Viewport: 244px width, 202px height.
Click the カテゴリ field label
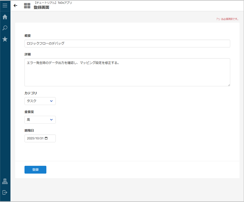[x=31, y=93]
